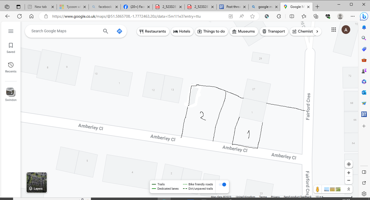Image resolution: width=370 pixels, height=200 pixels.
Task: Filter by Restaurants
Action: [153, 31]
